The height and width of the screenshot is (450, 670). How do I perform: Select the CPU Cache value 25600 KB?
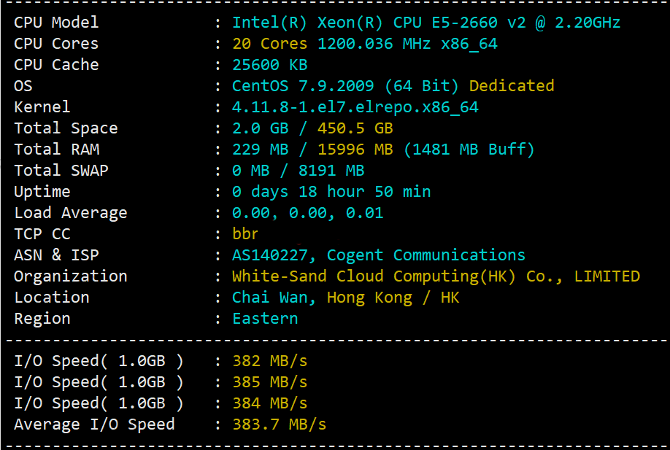click(269, 65)
